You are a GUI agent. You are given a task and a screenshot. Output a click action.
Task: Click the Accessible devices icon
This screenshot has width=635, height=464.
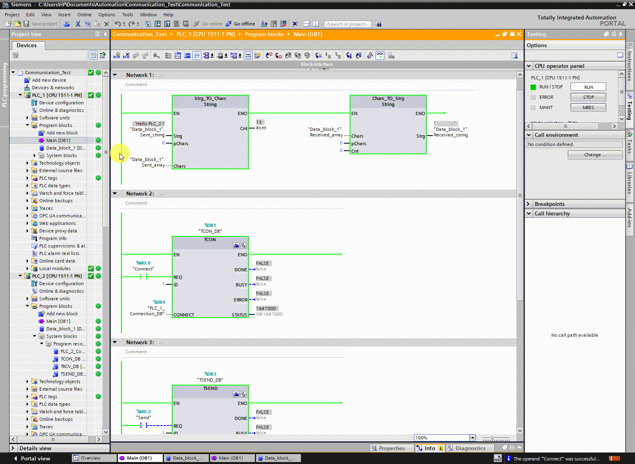click(264, 24)
